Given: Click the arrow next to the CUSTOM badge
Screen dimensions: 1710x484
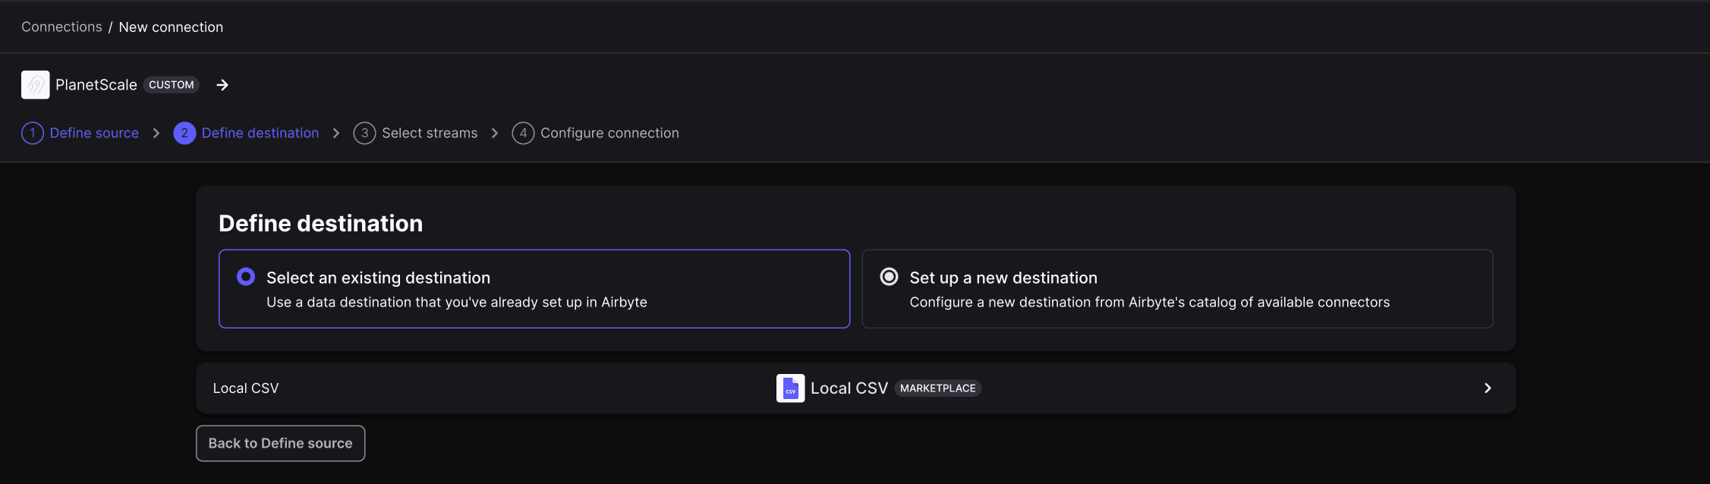Looking at the screenshot, I should (x=222, y=85).
